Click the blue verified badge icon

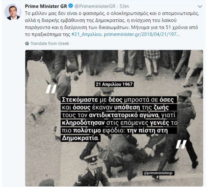pos(71,6)
